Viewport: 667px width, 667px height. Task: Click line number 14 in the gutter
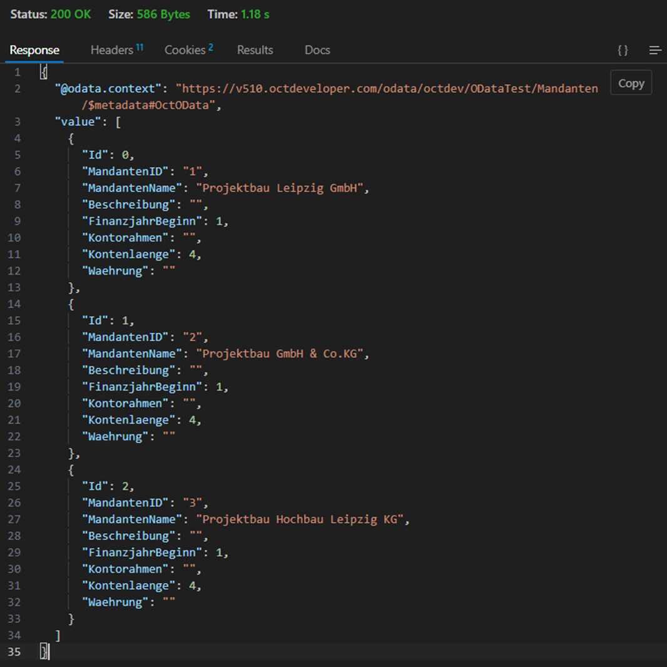[x=14, y=304]
